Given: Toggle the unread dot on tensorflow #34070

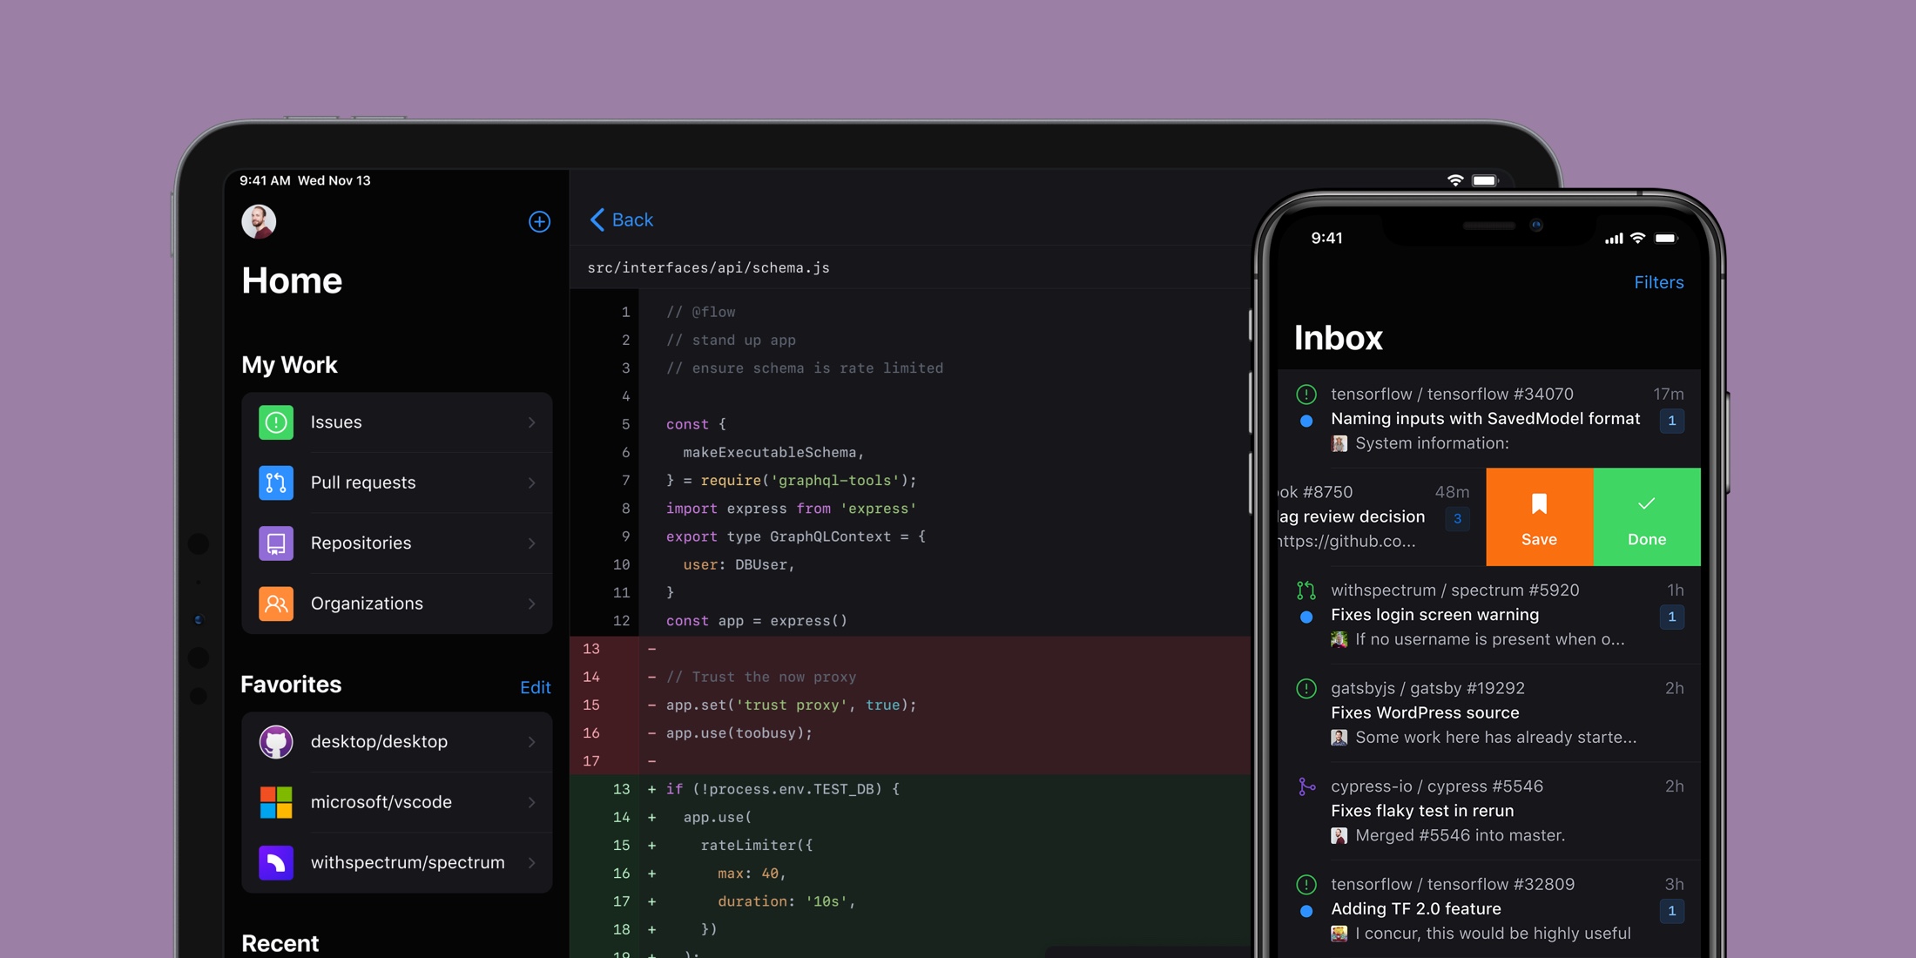Looking at the screenshot, I should click(x=1306, y=422).
